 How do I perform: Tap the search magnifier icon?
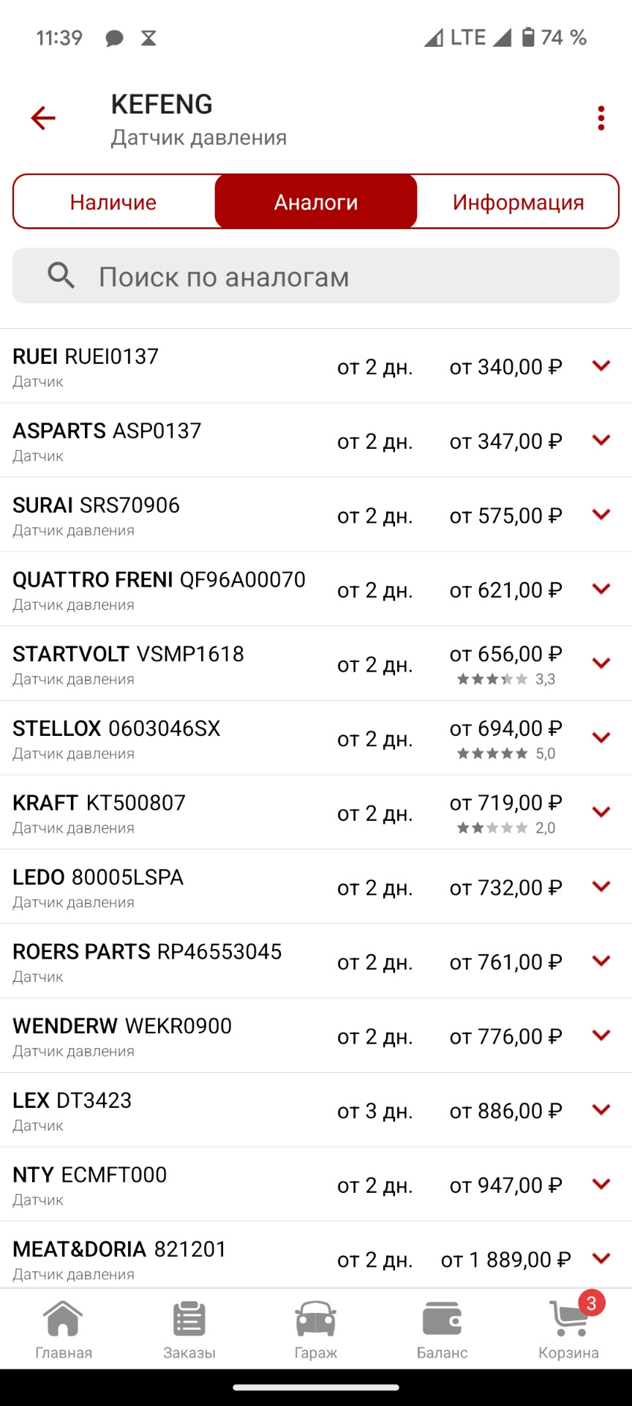(61, 276)
